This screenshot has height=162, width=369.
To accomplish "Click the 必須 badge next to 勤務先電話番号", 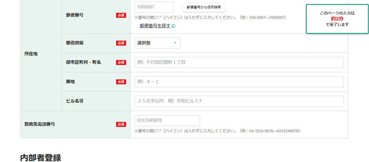I will click(x=121, y=124).
